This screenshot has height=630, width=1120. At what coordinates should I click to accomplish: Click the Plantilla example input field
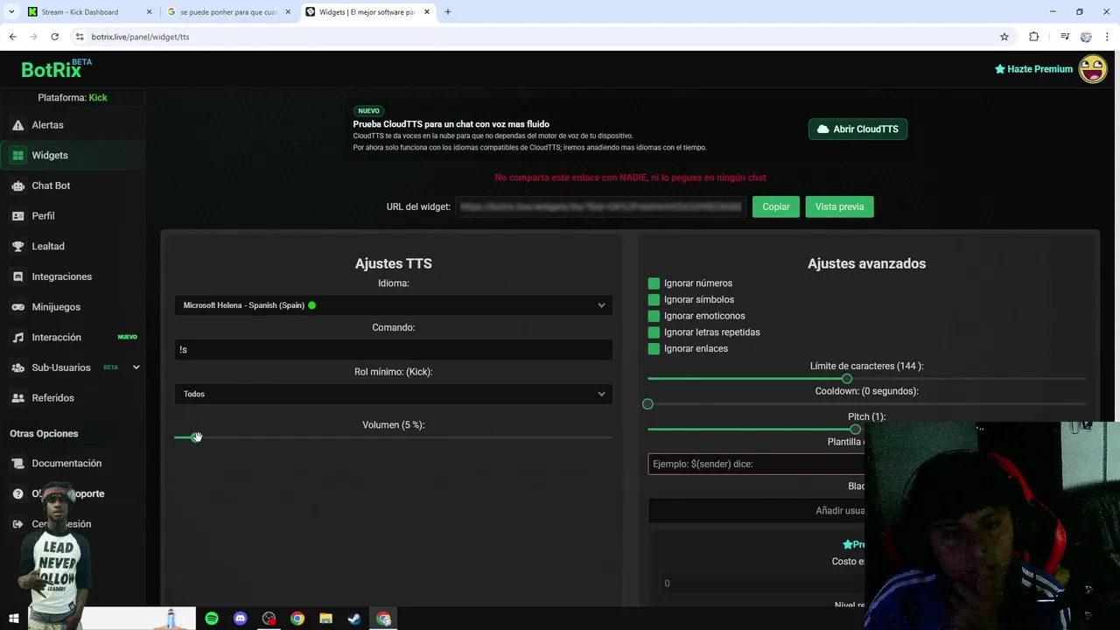(x=756, y=464)
